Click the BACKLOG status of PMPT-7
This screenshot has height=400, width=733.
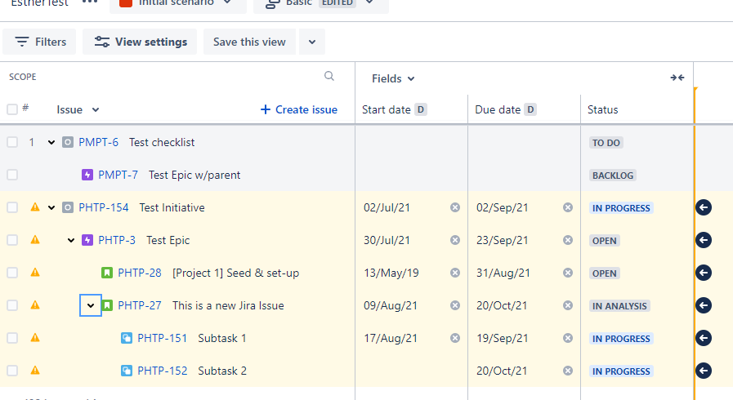point(613,176)
